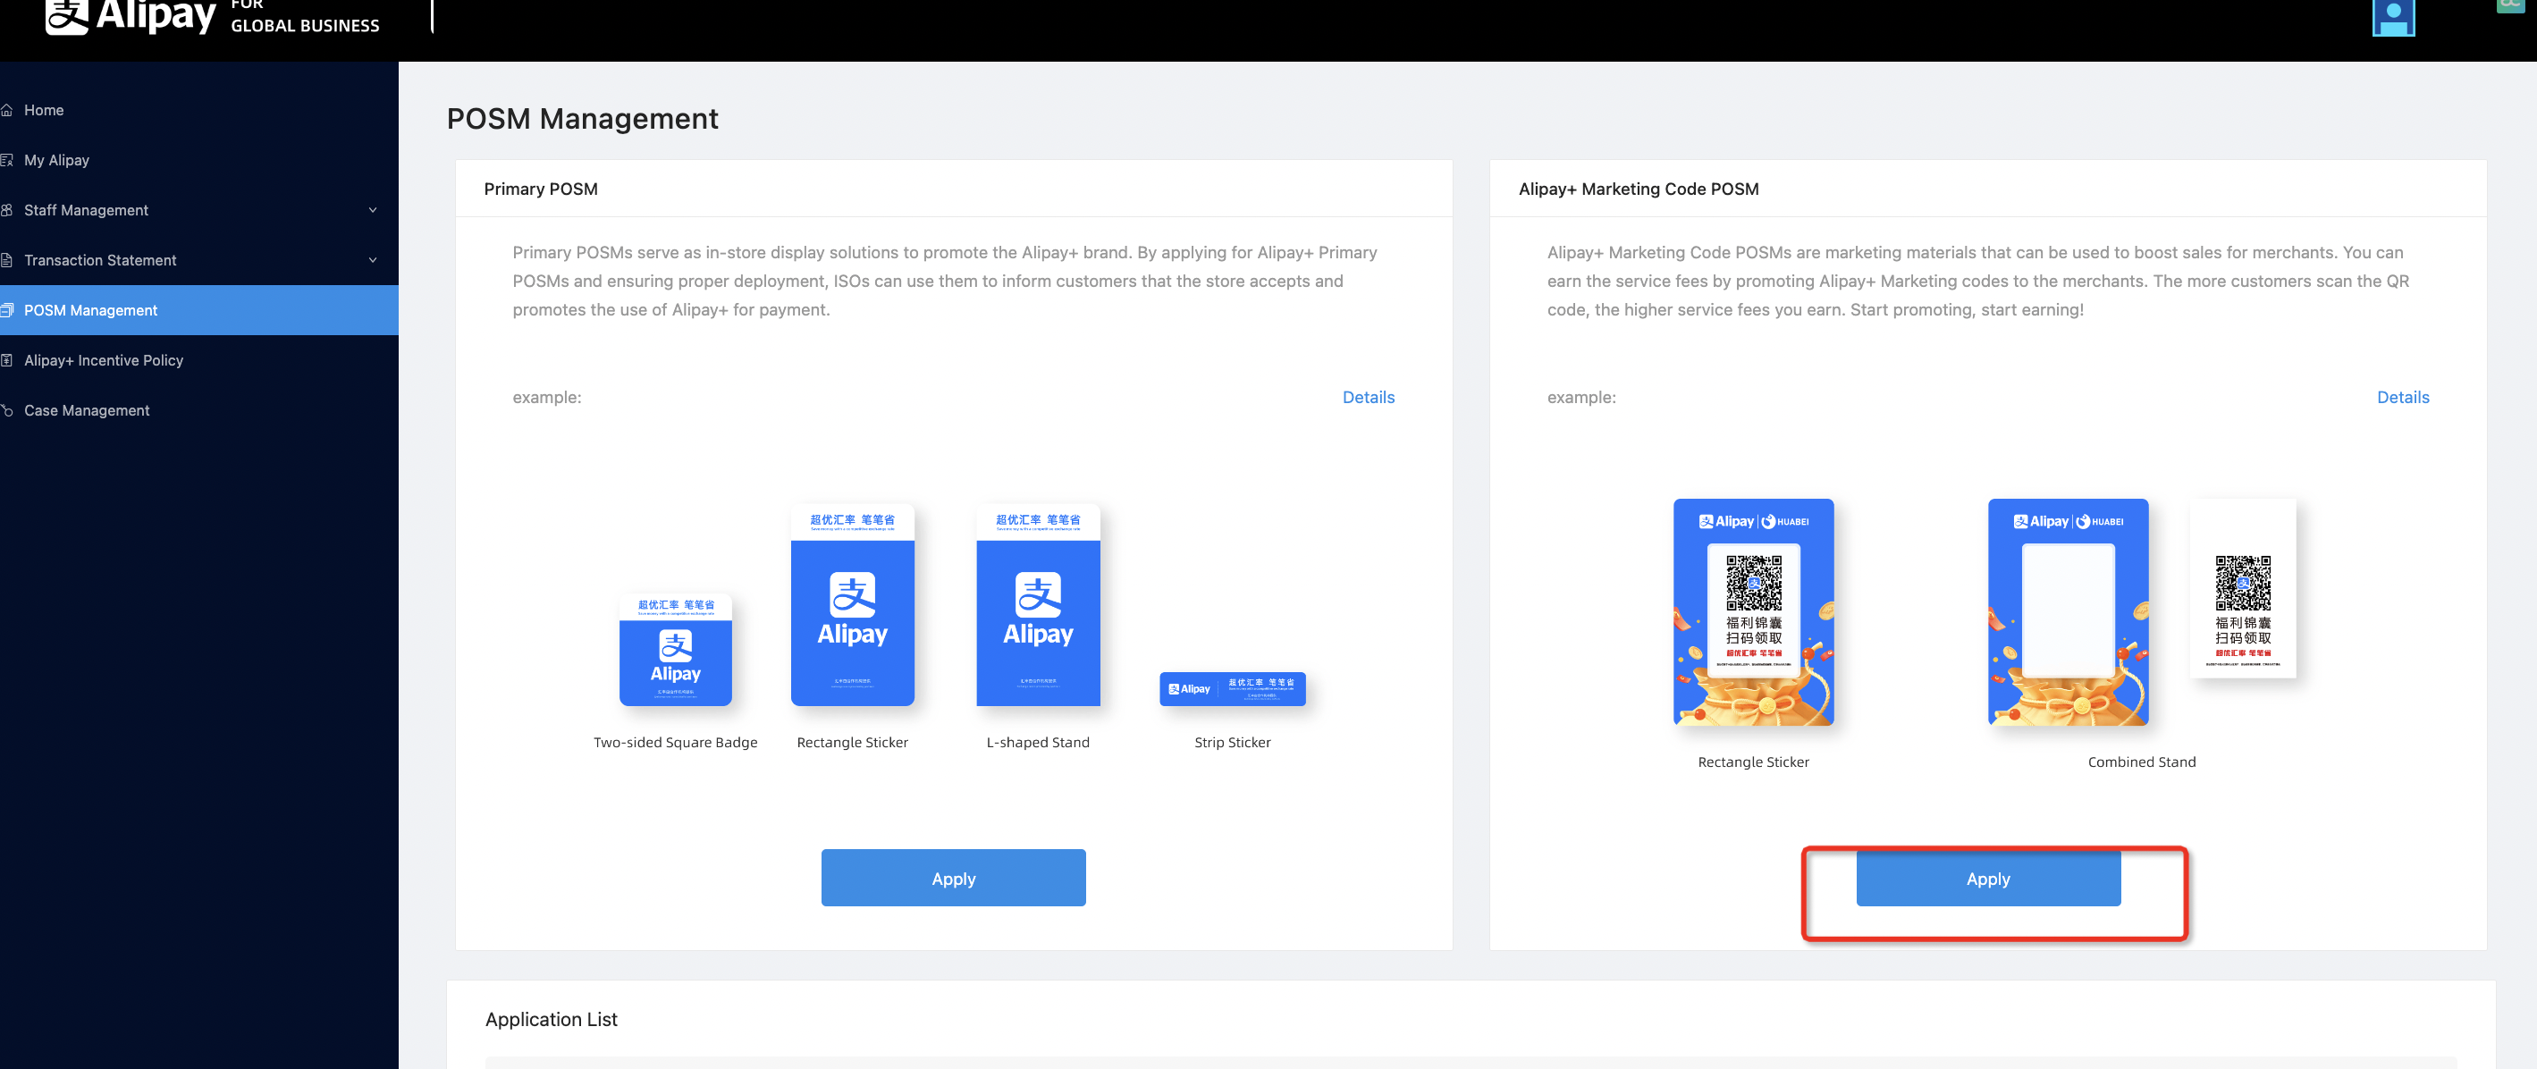Click the Alipay logo in header
The height and width of the screenshot is (1069, 2537).
[x=131, y=16]
